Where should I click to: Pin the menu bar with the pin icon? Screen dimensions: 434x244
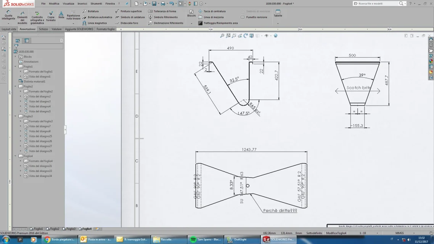pyautogui.click(x=127, y=3)
